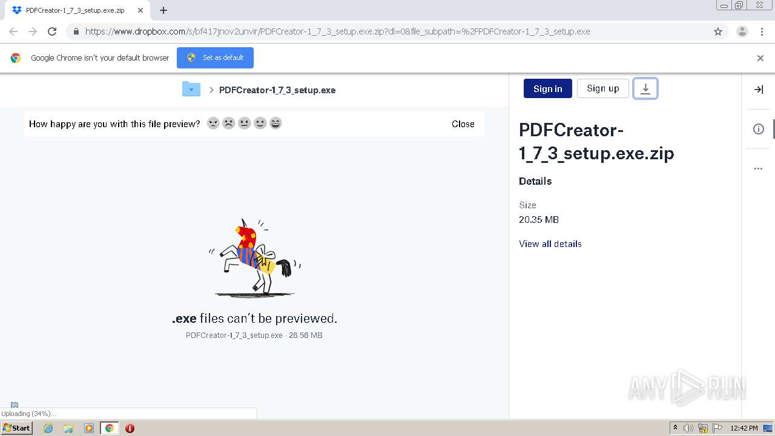The width and height of the screenshot is (775, 436).
Task: Click the Action Center flag icon
Action: (x=717, y=428)
